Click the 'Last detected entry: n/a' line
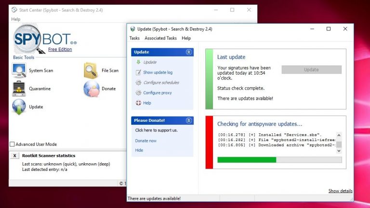 point(45,169)
